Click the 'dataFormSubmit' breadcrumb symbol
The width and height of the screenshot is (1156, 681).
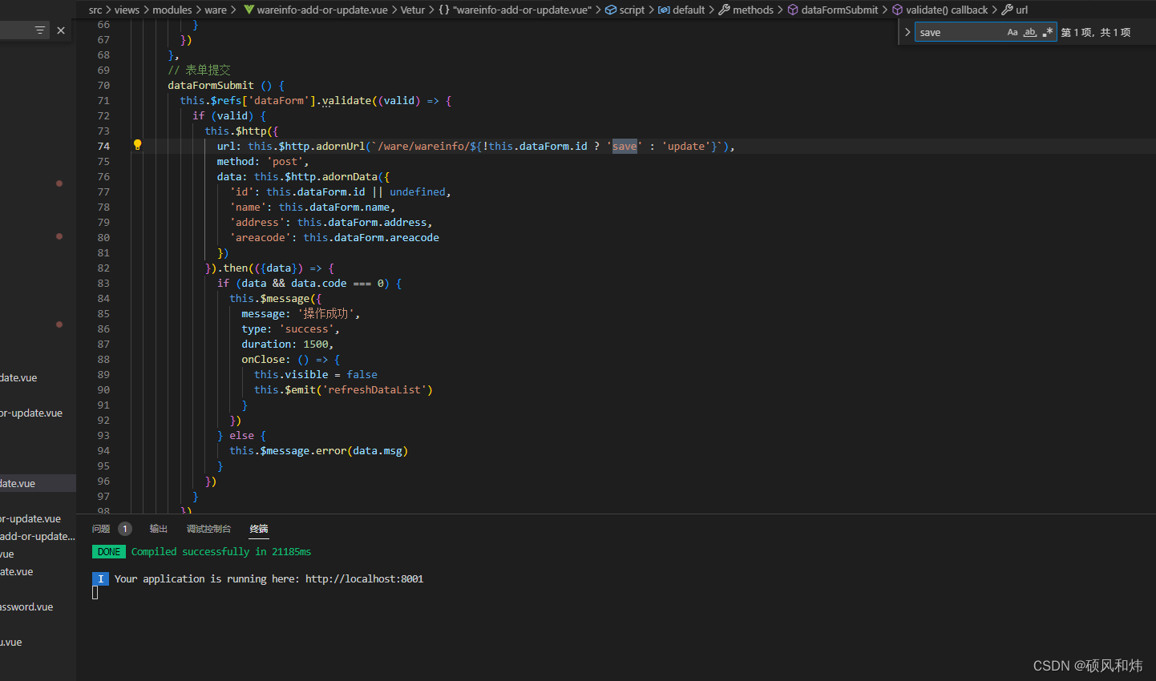[x=833, y=10]
